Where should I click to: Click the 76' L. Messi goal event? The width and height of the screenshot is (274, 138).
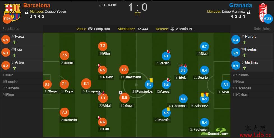click(x=108, y=5)
